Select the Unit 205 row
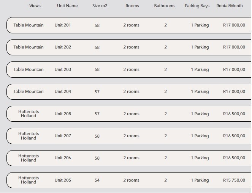The width and height of the screenshot is (252, 193). pyautogui.click(x=129, y=180)
